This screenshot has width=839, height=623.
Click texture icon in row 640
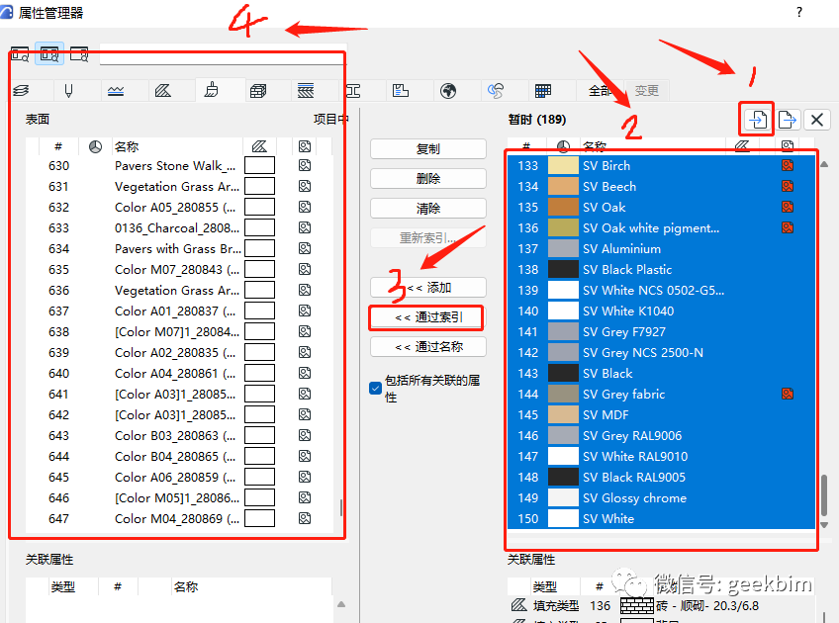click(x=305, y=373)
